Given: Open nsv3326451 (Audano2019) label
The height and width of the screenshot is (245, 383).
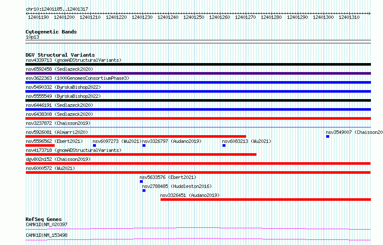Looking at the screenshot, I should coord(190,195).
